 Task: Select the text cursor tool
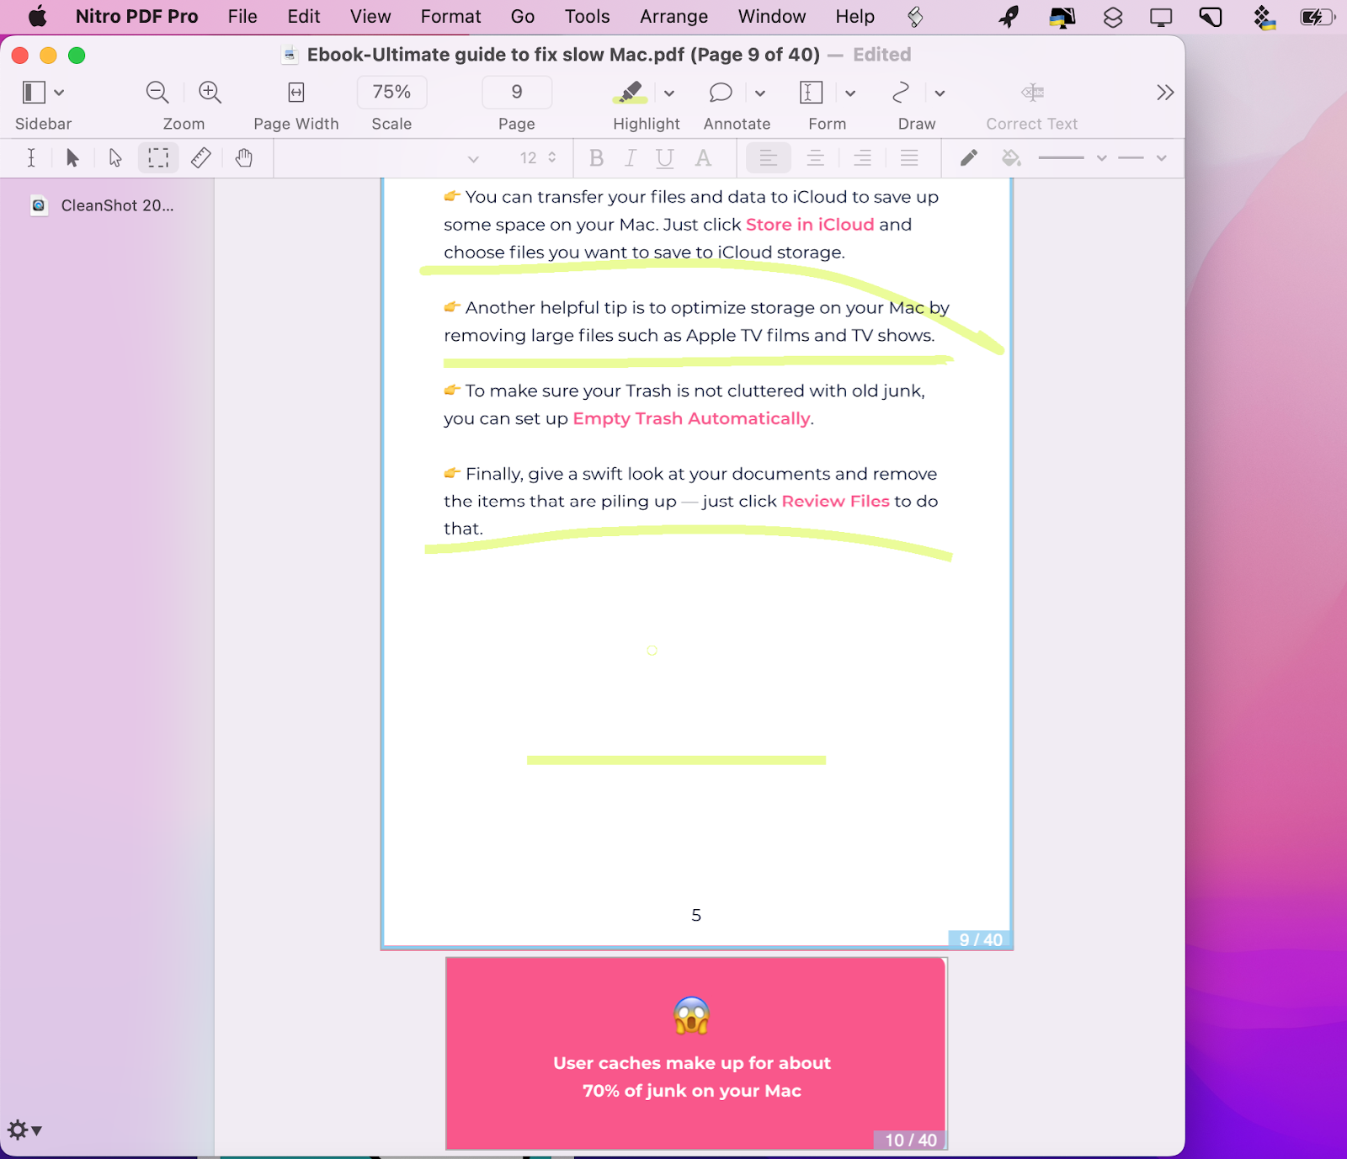point(31,157)
